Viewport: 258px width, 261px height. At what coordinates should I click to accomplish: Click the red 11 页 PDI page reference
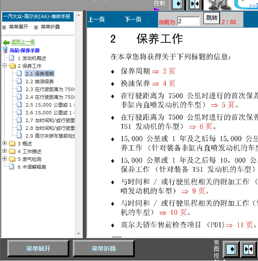click(x=245, y=225)
